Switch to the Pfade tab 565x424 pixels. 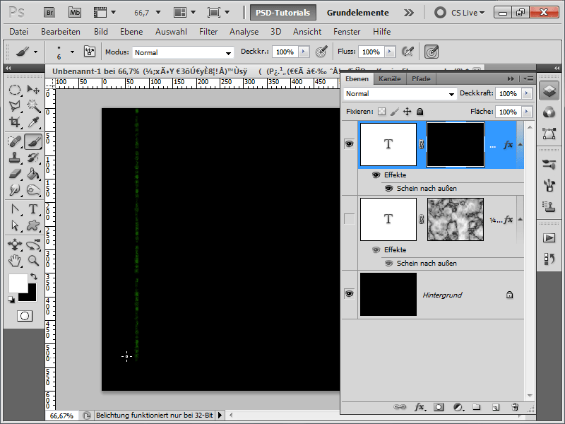[421, 78]
